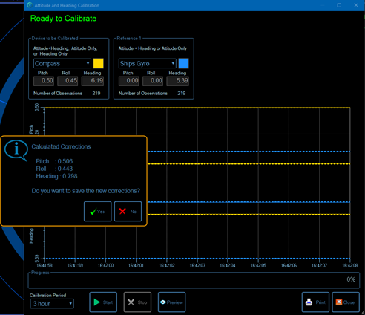Click the 16:41:58 time axis label
365x315 pixels.
click(x=45, y=265)
